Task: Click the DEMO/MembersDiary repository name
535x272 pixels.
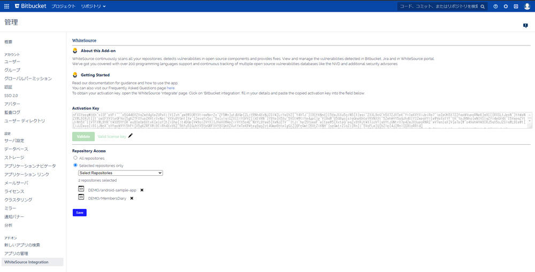Action: [107, 198]
